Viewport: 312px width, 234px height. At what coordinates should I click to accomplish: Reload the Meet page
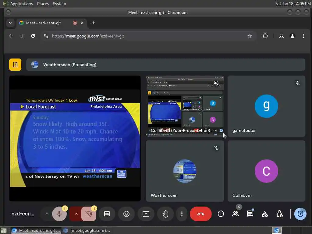(33, 36)
